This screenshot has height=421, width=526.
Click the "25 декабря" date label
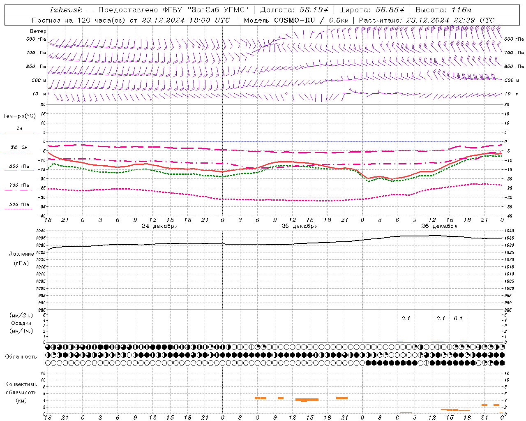pos(300,226)
